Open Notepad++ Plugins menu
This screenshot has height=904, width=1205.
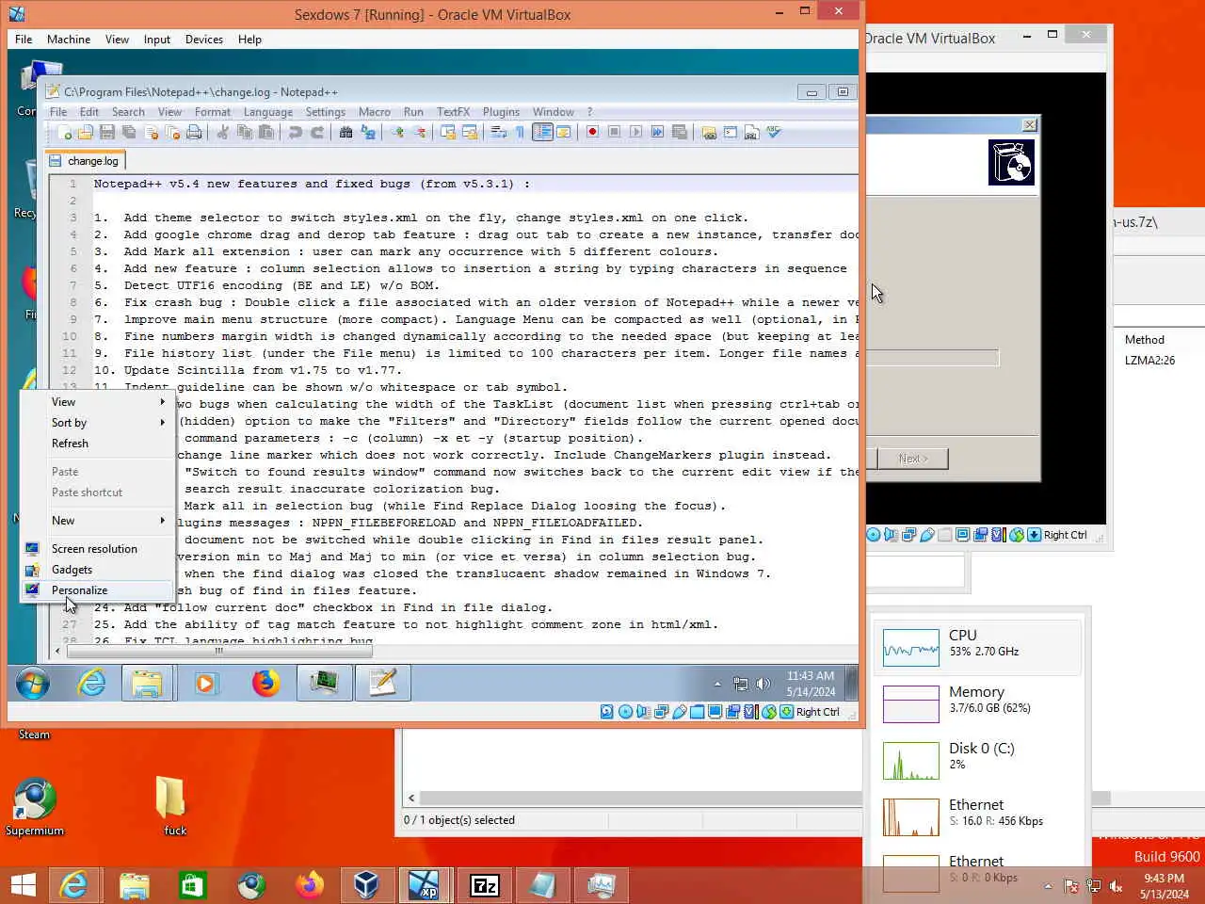point(501,112)
